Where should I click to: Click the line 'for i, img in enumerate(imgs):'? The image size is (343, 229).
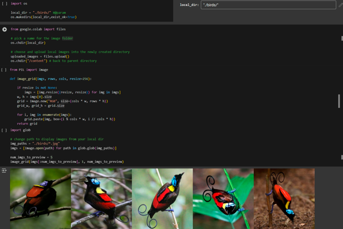click(44, 114)
